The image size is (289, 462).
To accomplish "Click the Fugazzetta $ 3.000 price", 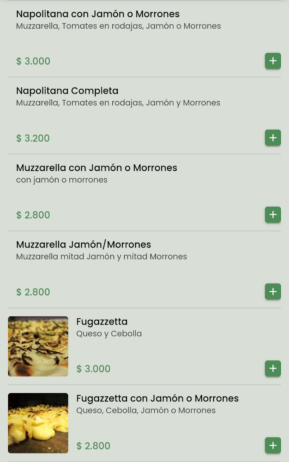I will [94, 369].
